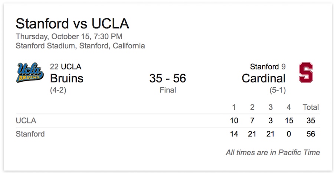
Task: Click Stanford's total score 56
Action: pos(311,134)
